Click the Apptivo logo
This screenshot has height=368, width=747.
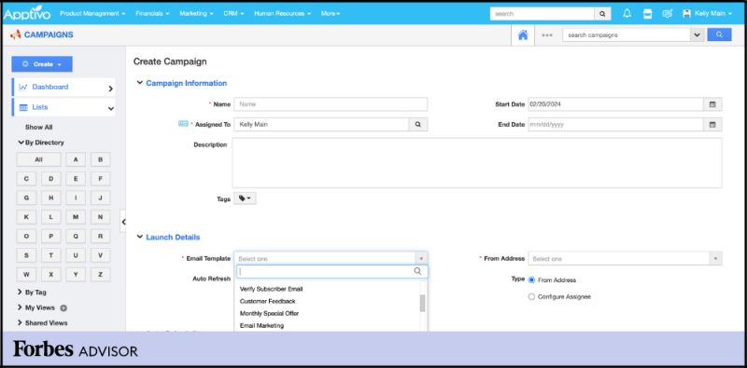[27, 13]
